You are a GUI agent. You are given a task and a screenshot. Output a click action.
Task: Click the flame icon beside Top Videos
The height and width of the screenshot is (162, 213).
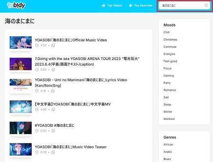click(x=103, y=5)
